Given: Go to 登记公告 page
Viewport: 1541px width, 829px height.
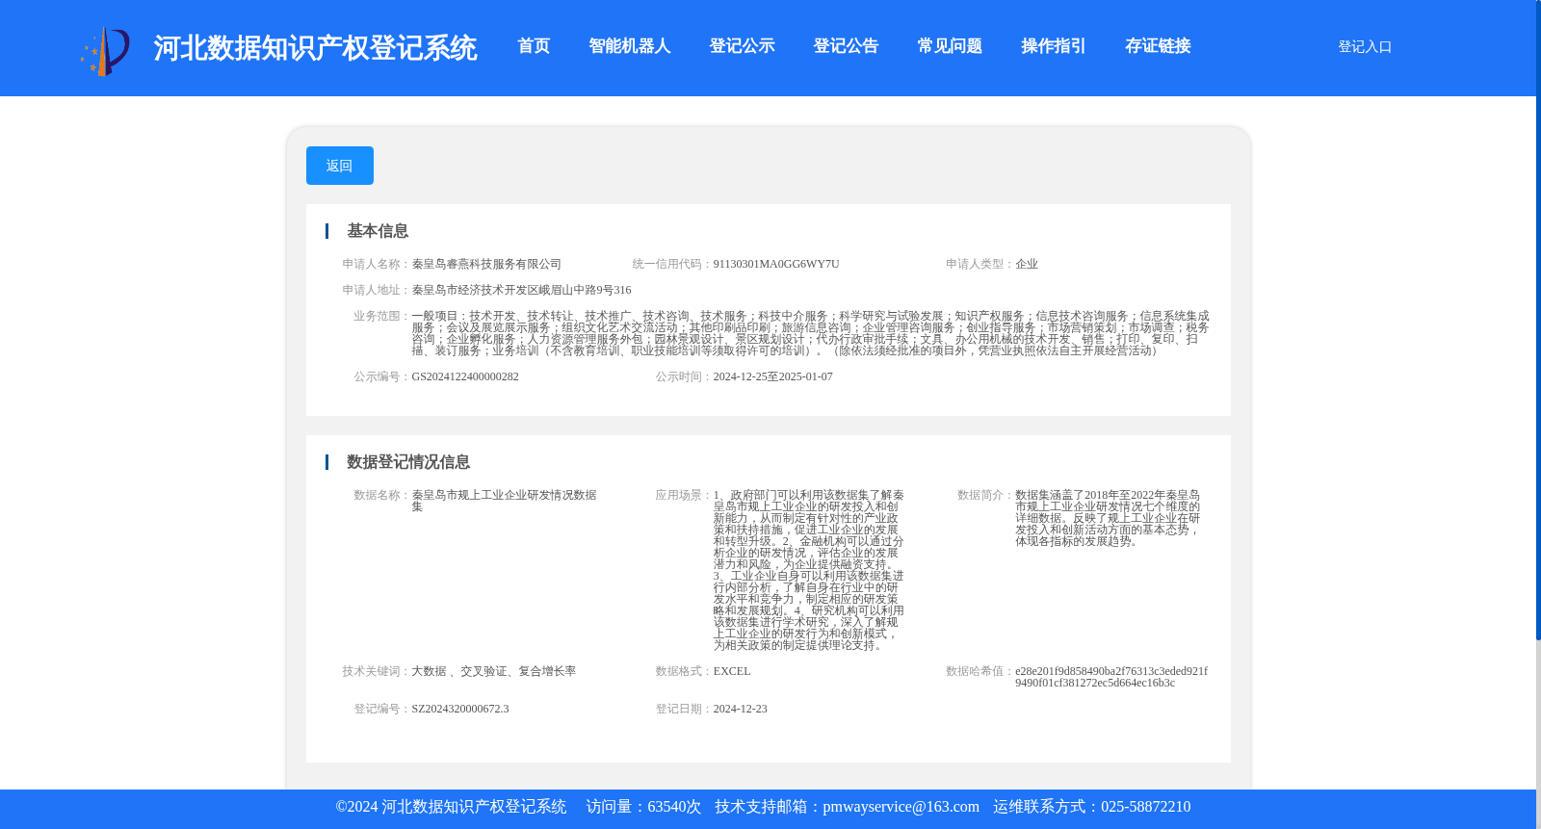Looking at the screenshot, I should point(846,46).
